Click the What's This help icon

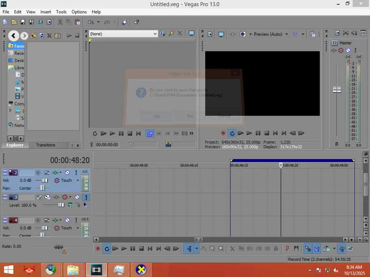coord(136,22)
